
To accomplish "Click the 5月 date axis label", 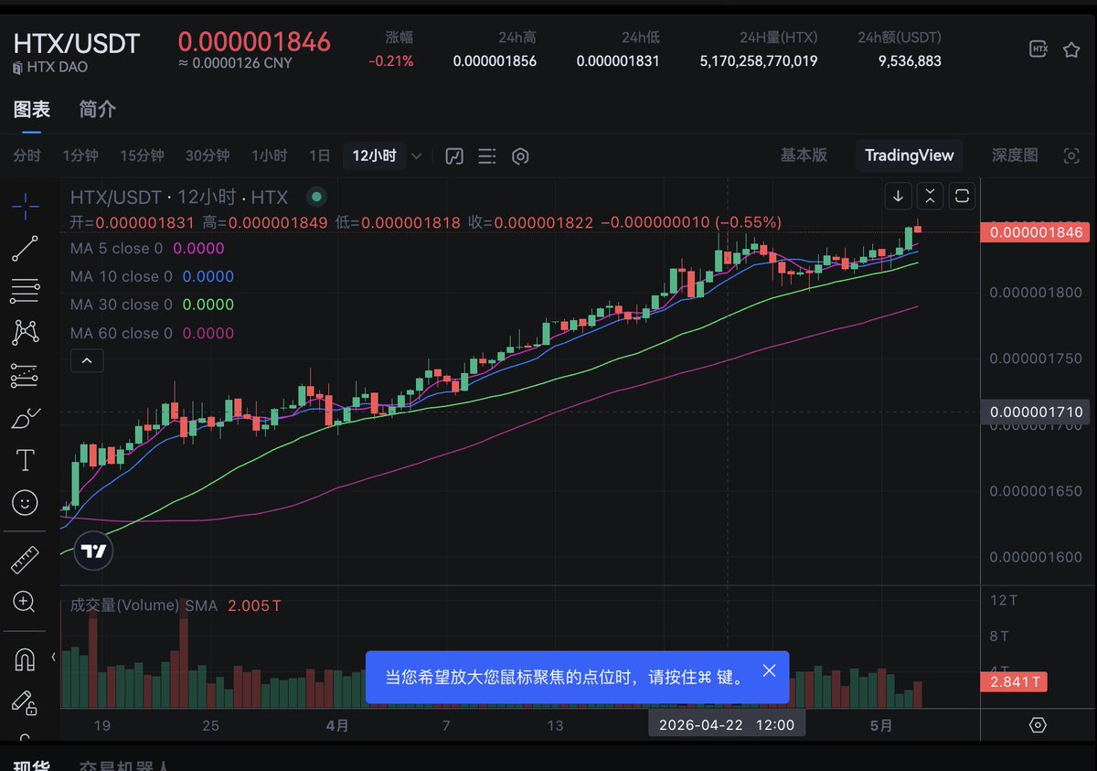I will click(881, 725).
